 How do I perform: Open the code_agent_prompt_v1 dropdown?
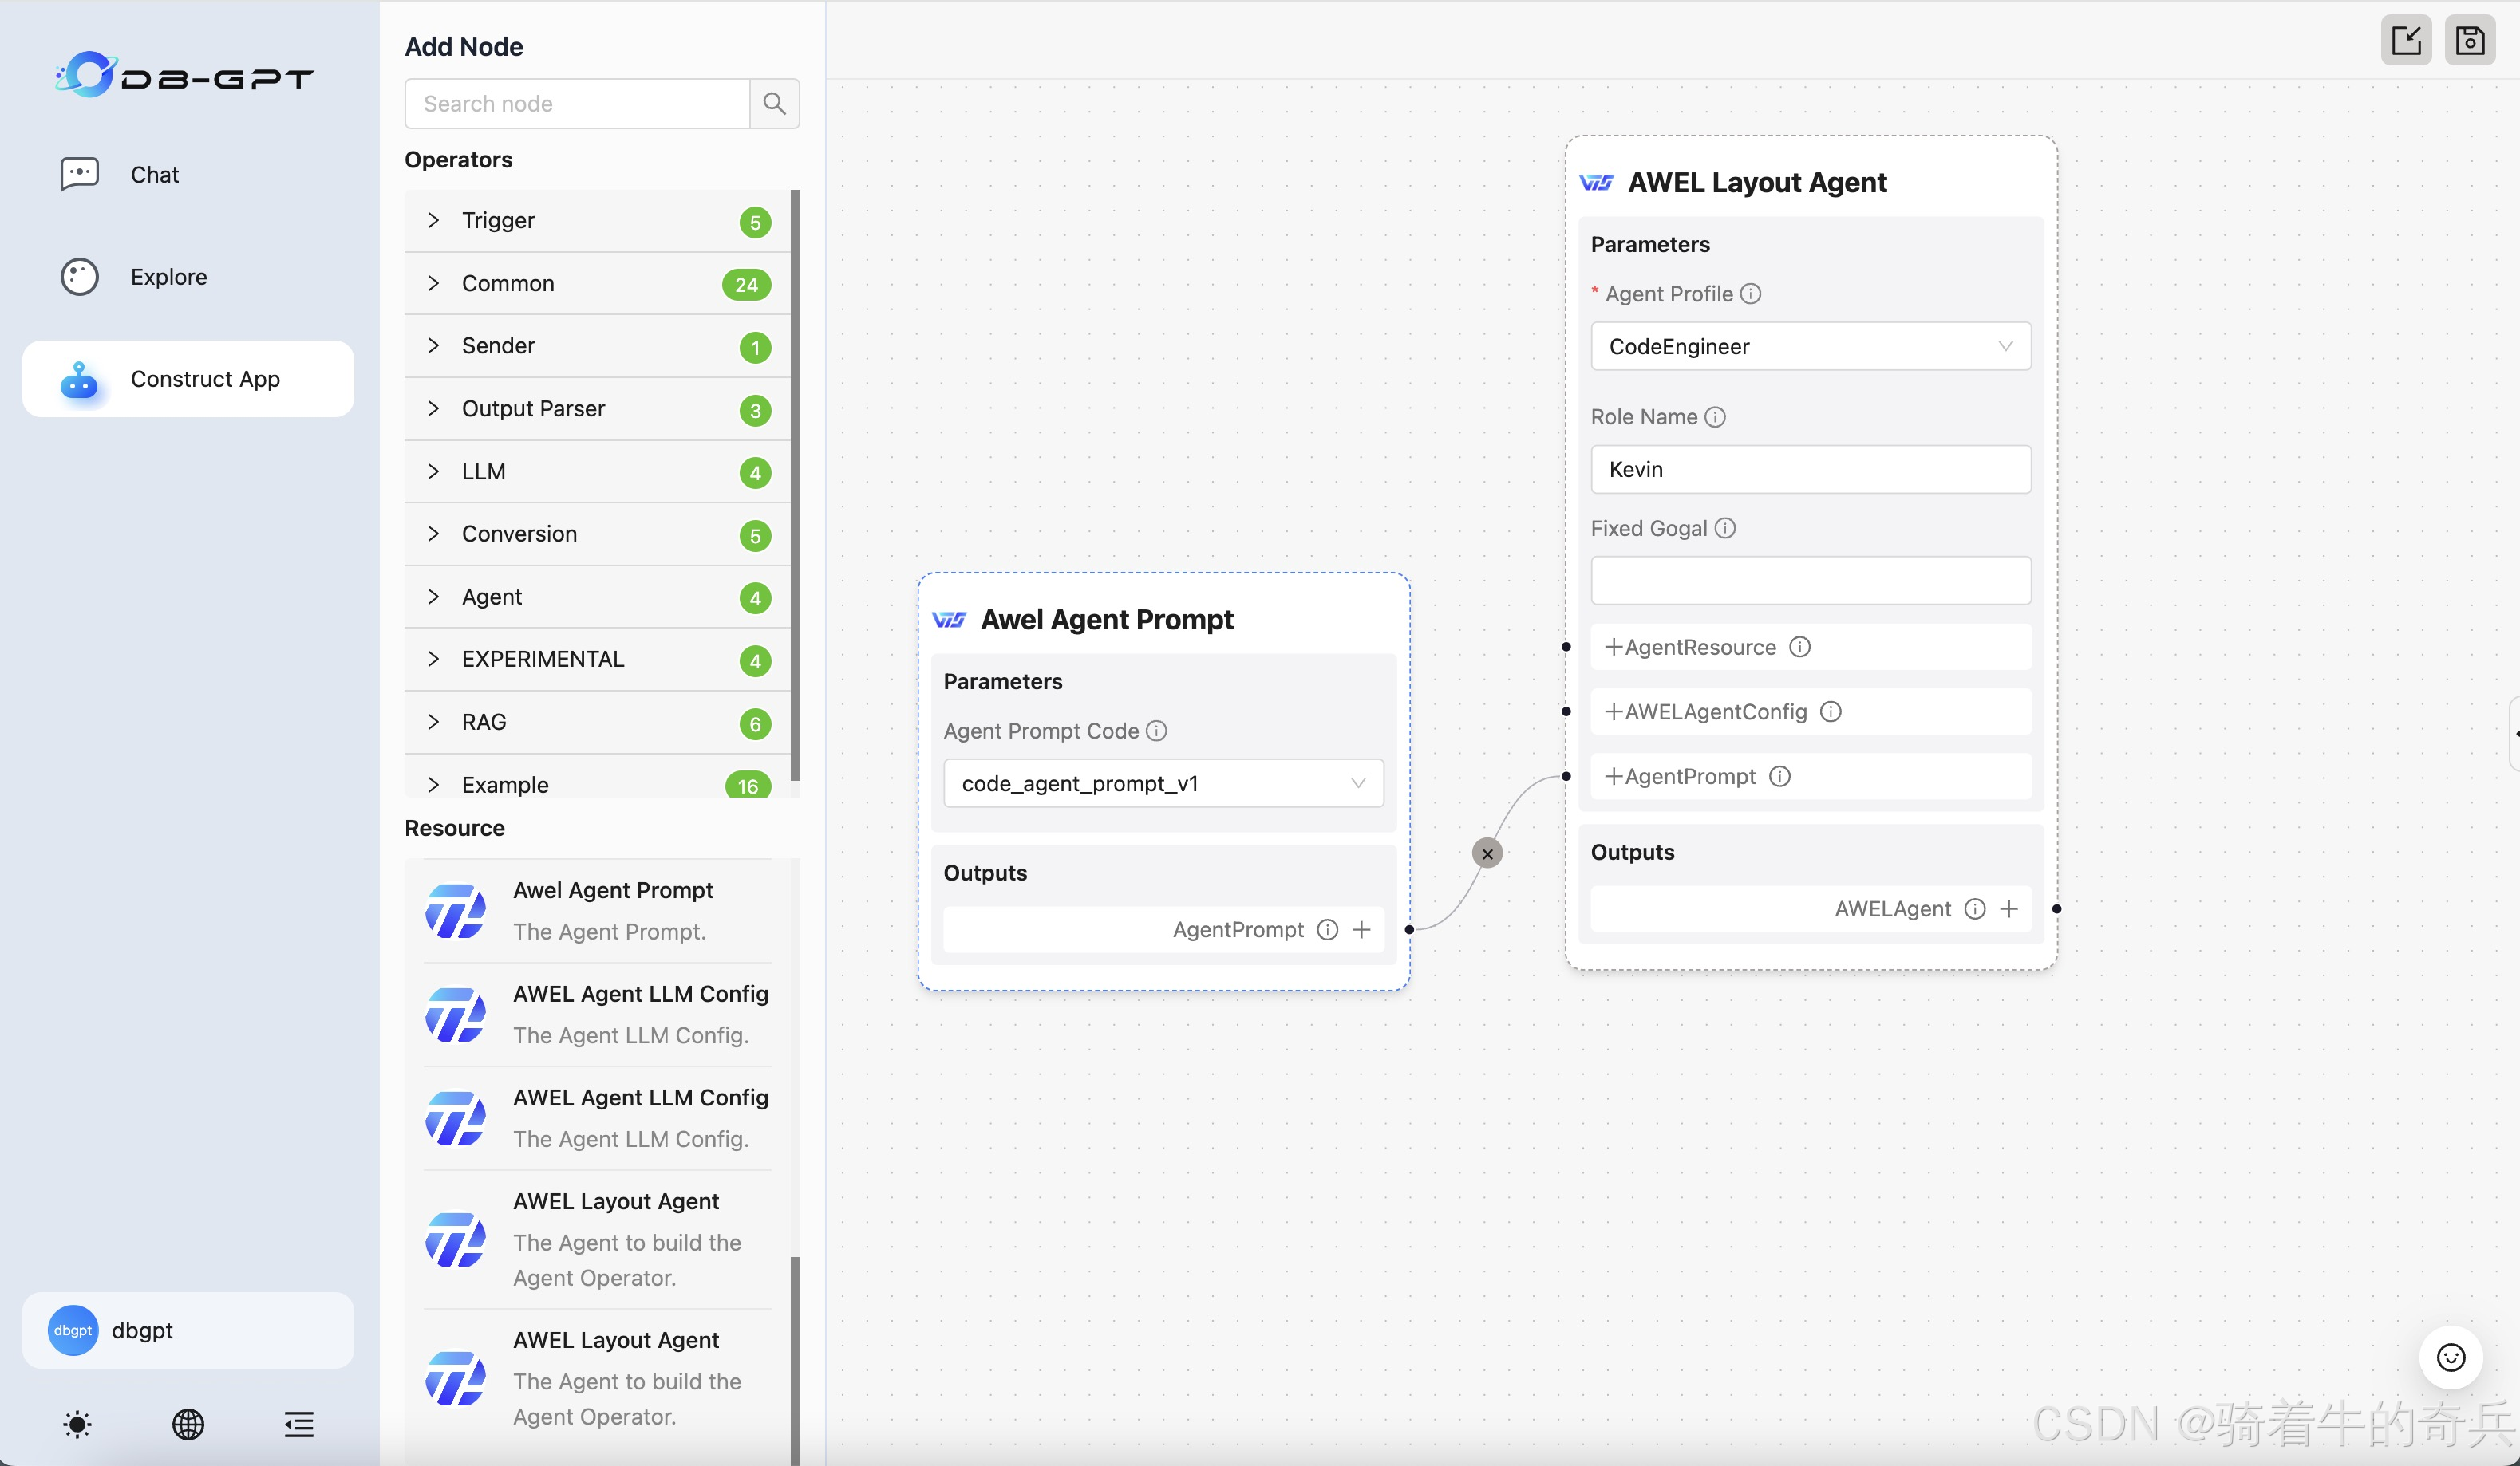pos(1163,783)
